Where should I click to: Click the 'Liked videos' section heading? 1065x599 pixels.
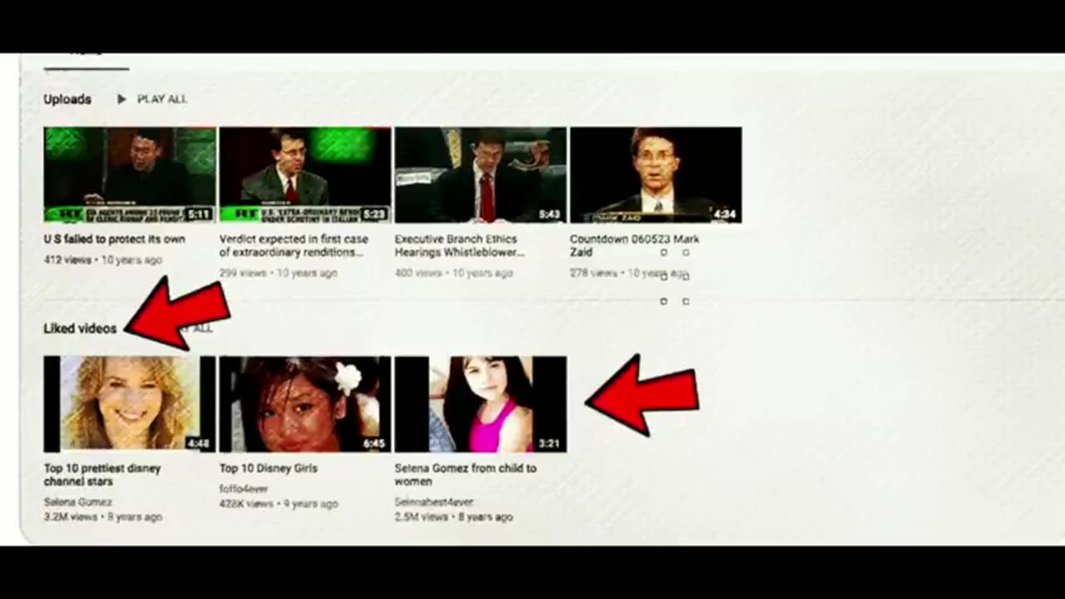pos(80,329)
